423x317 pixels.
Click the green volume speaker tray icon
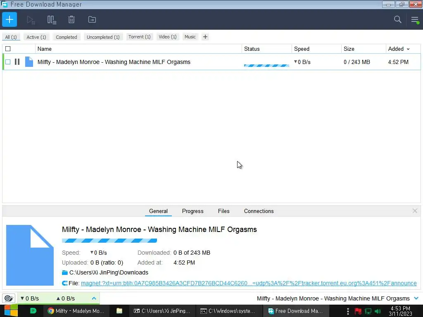coord(378,311)
